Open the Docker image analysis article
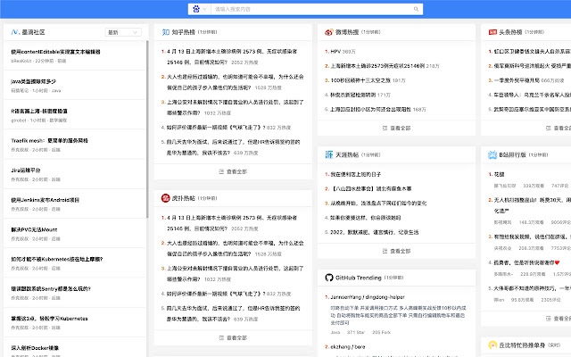Screen dimensions: 571x357 tap(35, 348)
